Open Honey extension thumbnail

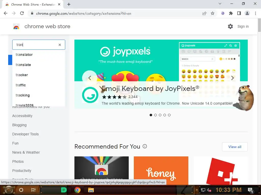click(x=161, y=170)
